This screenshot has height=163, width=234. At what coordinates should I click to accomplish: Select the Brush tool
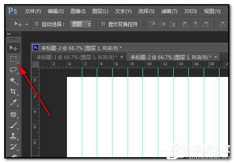(13, 125)
